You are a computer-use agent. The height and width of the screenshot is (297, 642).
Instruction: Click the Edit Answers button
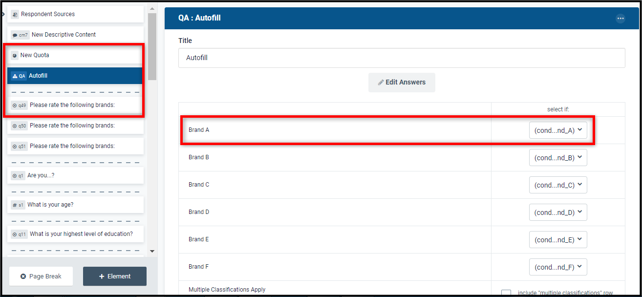coord(402,83)
